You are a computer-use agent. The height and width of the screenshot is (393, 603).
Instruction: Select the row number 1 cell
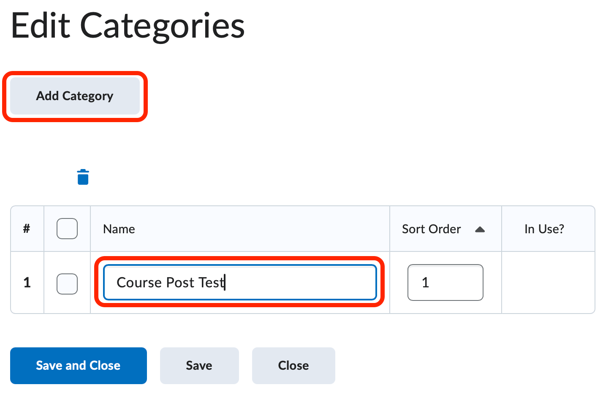27,282
